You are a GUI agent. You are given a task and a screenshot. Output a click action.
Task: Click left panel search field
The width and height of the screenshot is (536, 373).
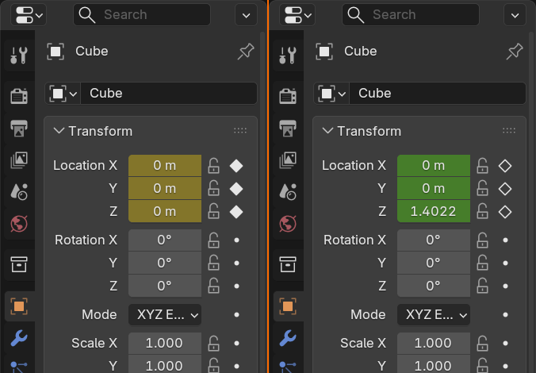[x=142, y=15]
